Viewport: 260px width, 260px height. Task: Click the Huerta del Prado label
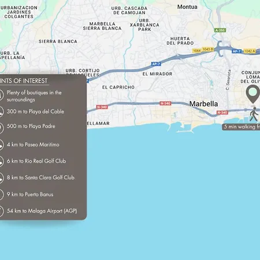pos(180,41)
